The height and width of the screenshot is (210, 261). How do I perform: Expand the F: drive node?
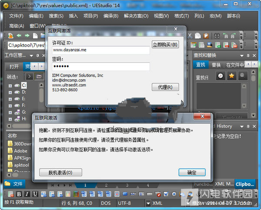coord(10,106)
